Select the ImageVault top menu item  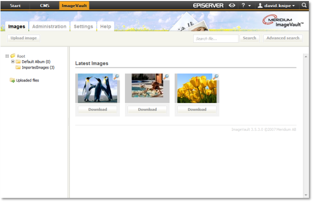click(x=74, y=6)
